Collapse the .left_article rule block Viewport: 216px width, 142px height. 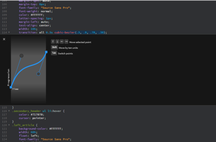click(x=9, y=125)
